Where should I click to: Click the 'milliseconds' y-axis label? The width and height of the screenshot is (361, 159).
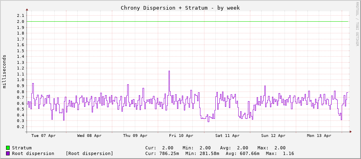pyautogui.click(x=4, y=71)
